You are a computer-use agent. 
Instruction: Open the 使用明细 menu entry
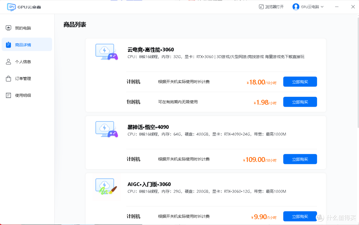27,95
